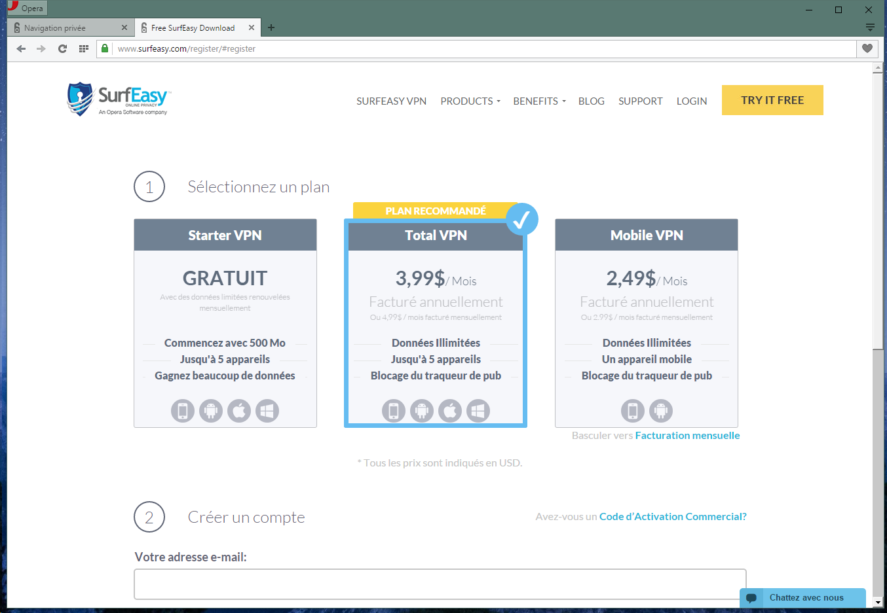887x613 pixels.
Task: Select the Mobile VPN plan header
Action: [x=647, y=235]
